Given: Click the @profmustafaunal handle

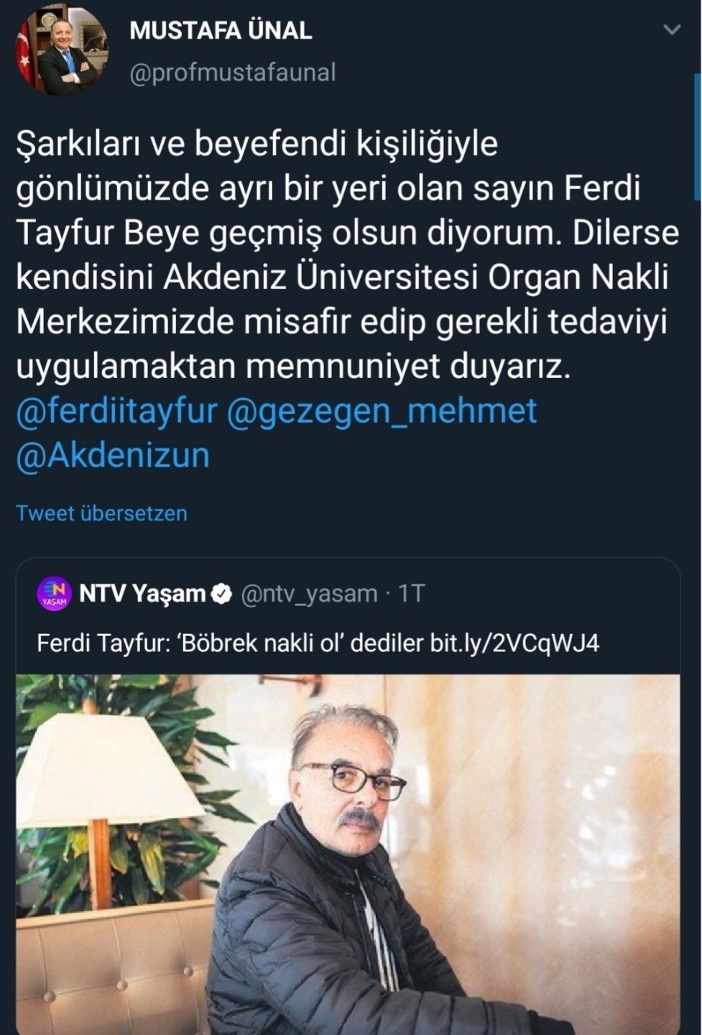Looking at the screenshot, I should tap(232, 73).
